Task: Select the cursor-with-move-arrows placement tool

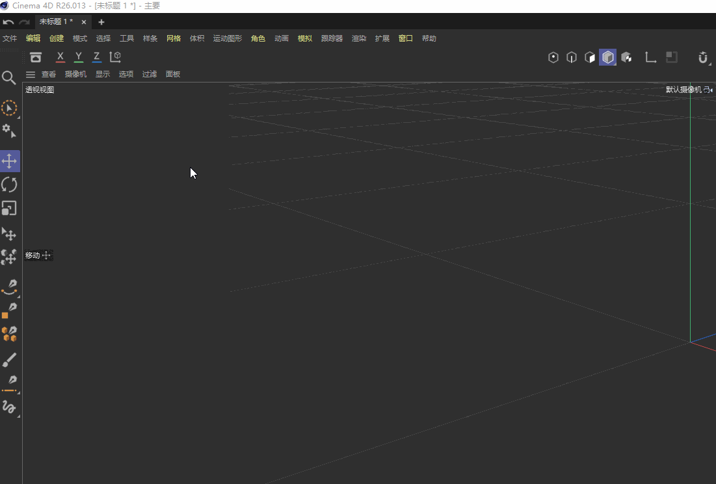Action: (x=9, y=234)
